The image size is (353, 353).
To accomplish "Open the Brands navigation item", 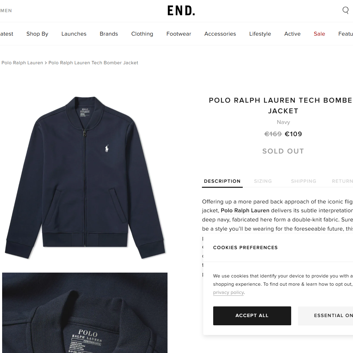I will (x=109, y=34).
